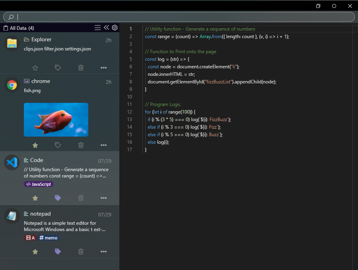
Task: Open the All Data clipboard category
Action: 19,28
